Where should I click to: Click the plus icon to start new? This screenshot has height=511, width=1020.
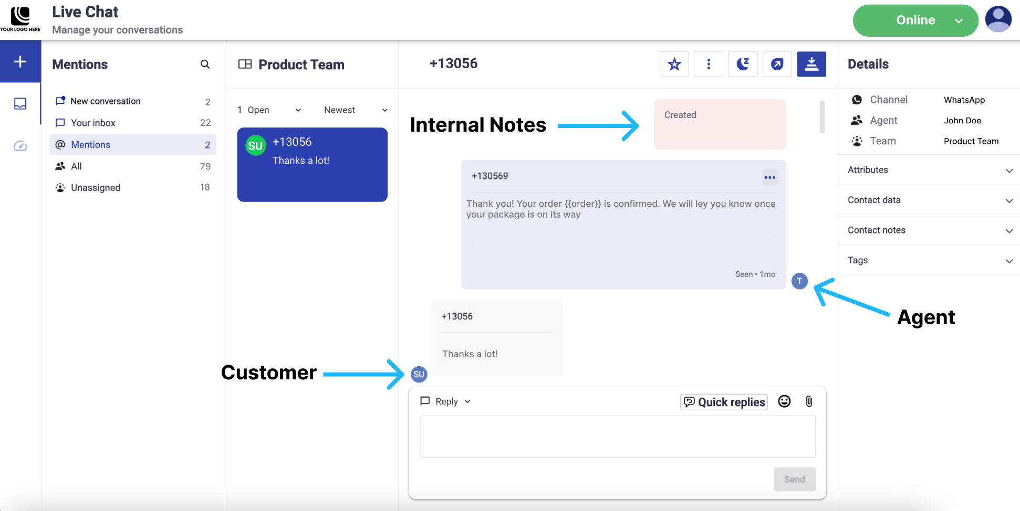point(20,61)
